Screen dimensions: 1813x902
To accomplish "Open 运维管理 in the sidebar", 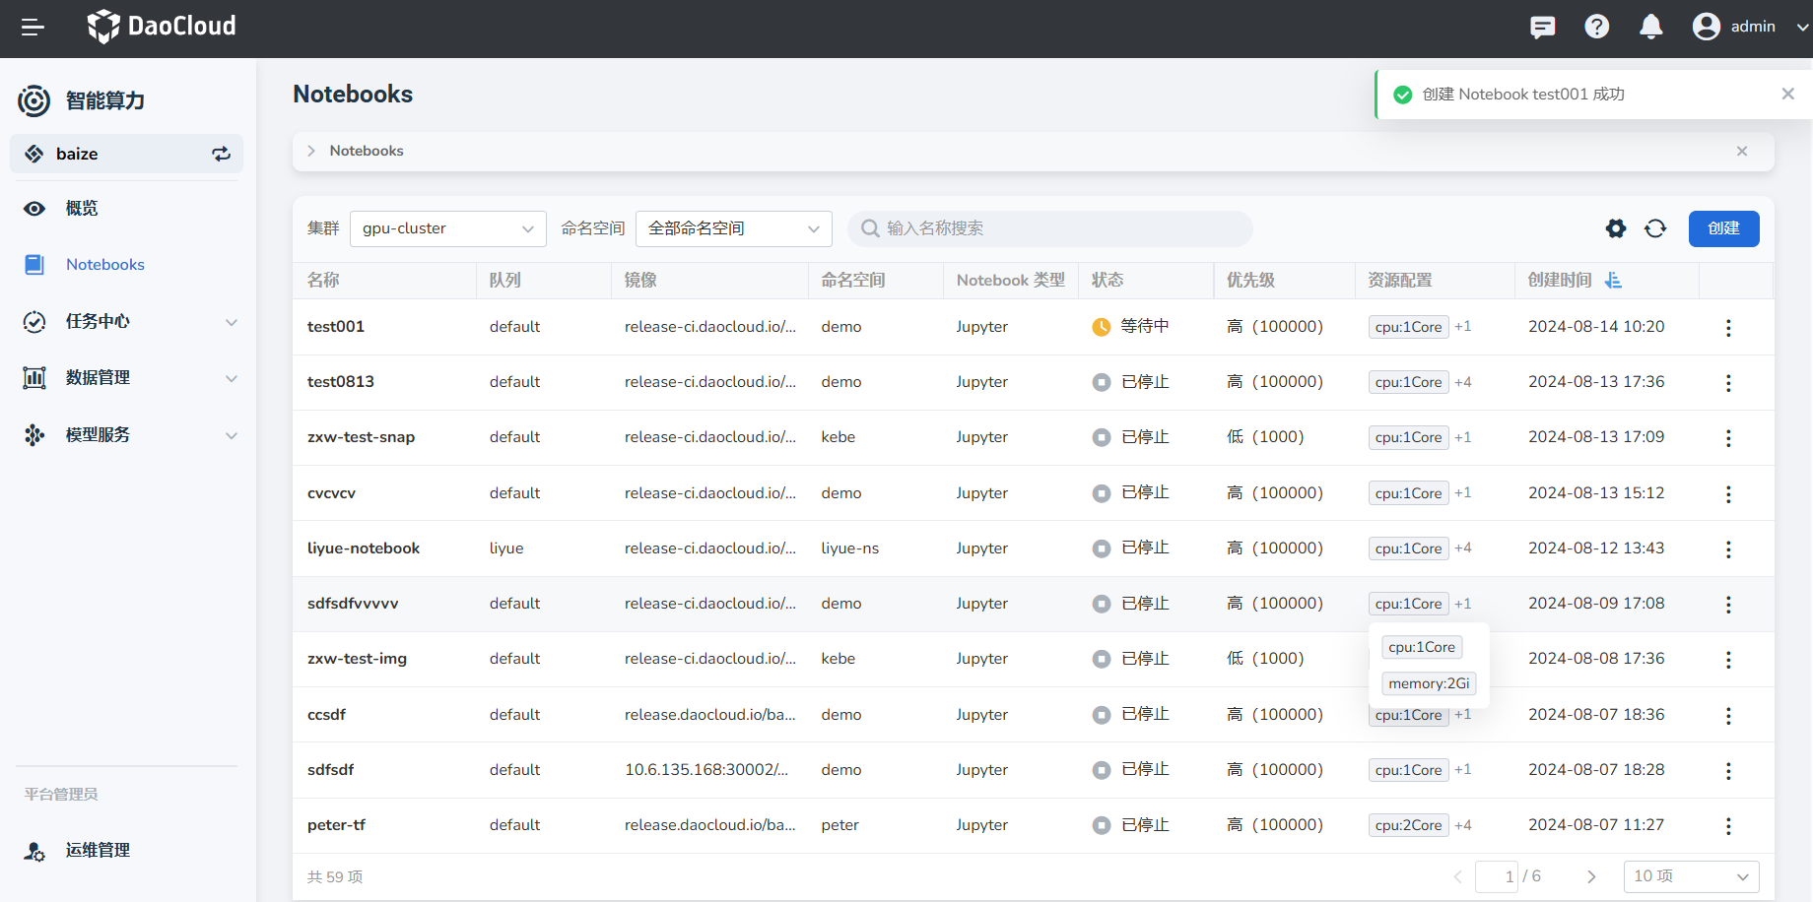I will (98, 851).
